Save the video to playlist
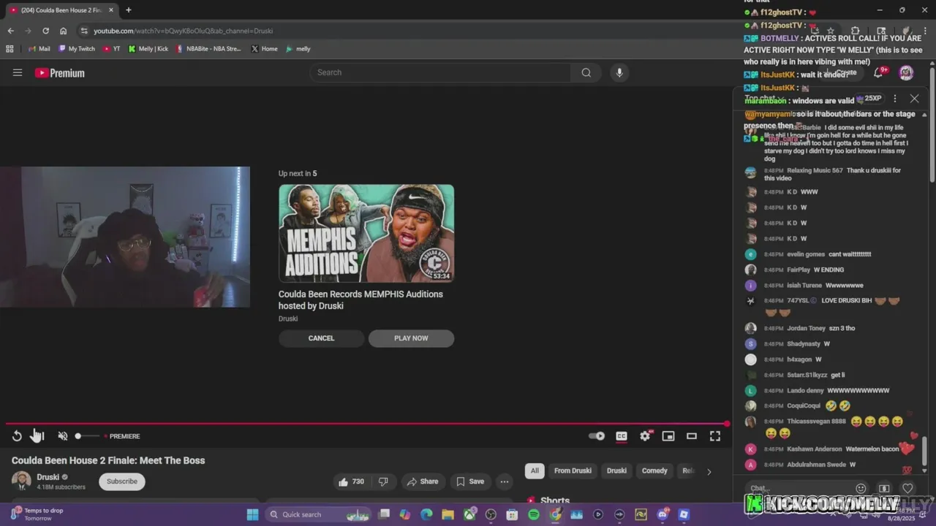This screenshot has height=526, width=936. coord(470,481)
